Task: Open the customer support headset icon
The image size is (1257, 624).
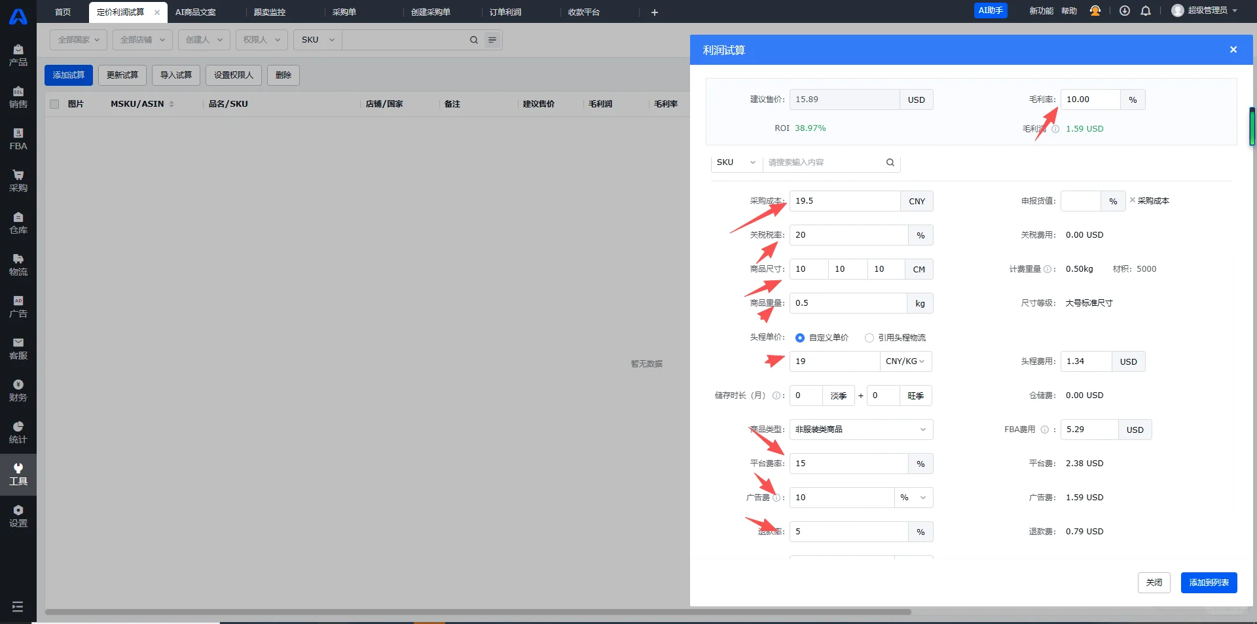Action: 1095,10
